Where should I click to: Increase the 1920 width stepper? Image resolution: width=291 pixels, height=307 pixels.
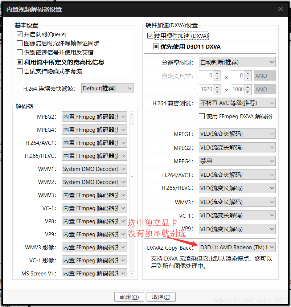[217, 87]
